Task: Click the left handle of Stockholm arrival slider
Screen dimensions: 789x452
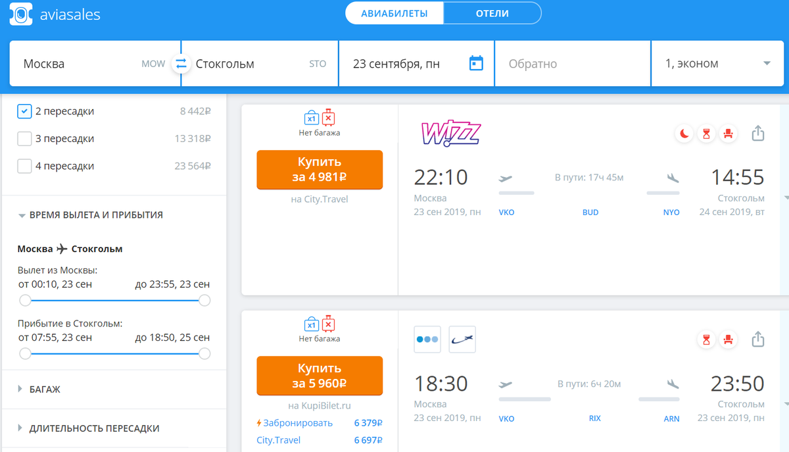Action: pos(25,354)
